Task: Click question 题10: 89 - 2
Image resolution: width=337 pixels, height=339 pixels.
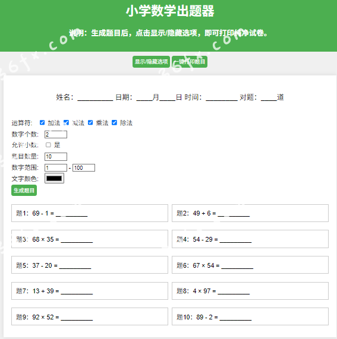Action: [250, 316]
